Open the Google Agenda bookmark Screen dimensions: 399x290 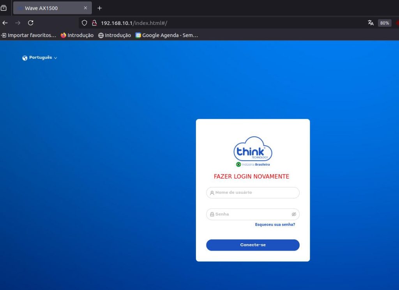click(x=167, y=35)
